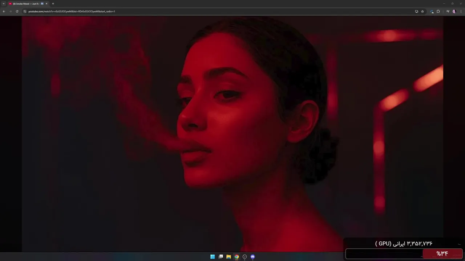465x261 pixels.
Task: Focus the youtube.com URL address field
Action: 218,11
